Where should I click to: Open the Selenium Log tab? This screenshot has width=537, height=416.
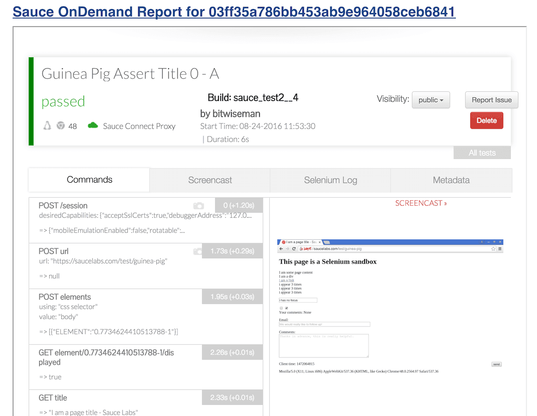331,180
